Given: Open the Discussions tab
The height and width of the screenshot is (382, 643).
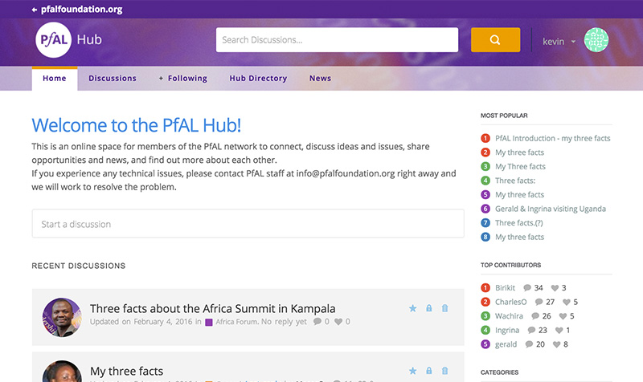Looking at the screenshot, I should point(113,78).
